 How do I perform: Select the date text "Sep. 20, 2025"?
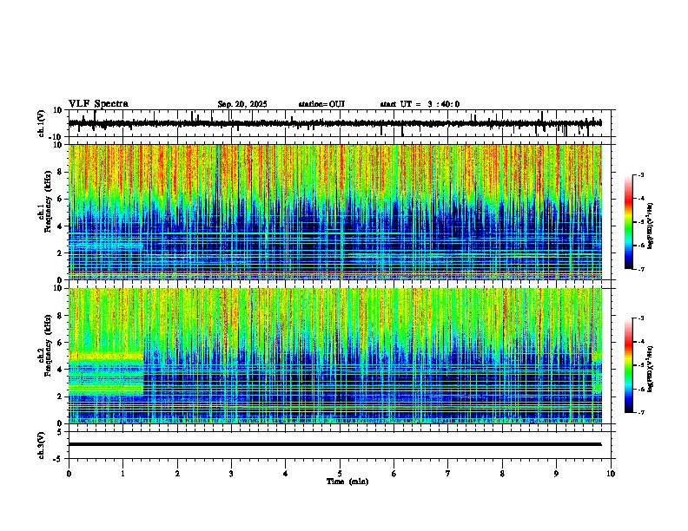(242, 104)
